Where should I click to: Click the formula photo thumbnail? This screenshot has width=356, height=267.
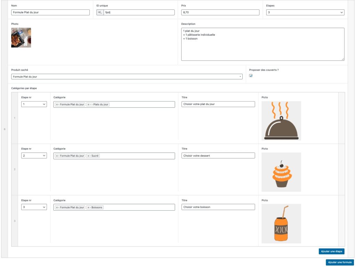tap(21, 38)
